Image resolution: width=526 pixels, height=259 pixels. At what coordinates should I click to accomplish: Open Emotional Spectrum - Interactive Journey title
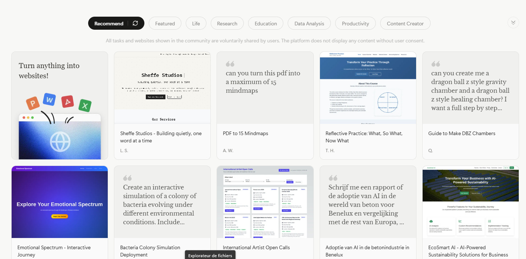point(54,251)
